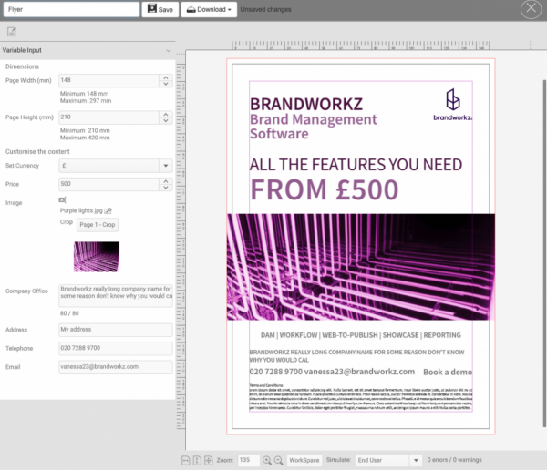The height and width of the screenshot is (470, 547).
Task: Open the Set Currency dropdown
Action: [166, 166]
